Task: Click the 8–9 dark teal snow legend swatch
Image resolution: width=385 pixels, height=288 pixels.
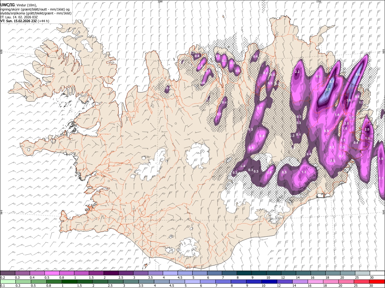Action: click(x=244, y=273)
